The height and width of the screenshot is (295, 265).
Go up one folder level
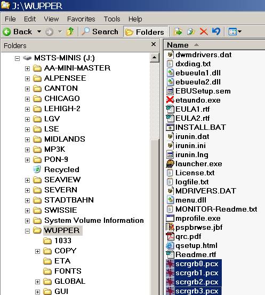point(70,32)
